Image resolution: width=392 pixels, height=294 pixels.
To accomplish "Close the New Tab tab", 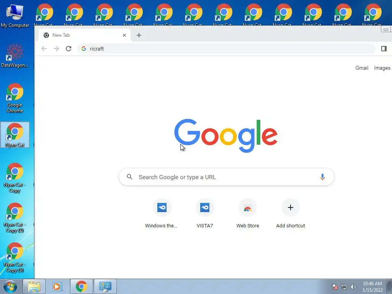I will (x=124, y=35).
